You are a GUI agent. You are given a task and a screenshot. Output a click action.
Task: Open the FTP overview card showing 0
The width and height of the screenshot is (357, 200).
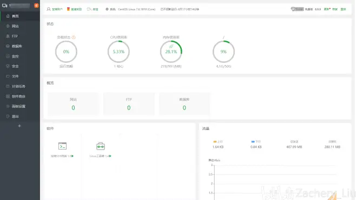coord(129,104)
